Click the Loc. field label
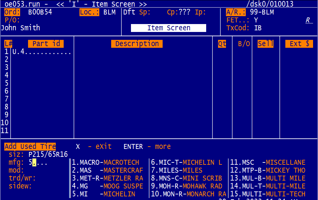Viewport: 318px width, 200px height. [89, 13]
